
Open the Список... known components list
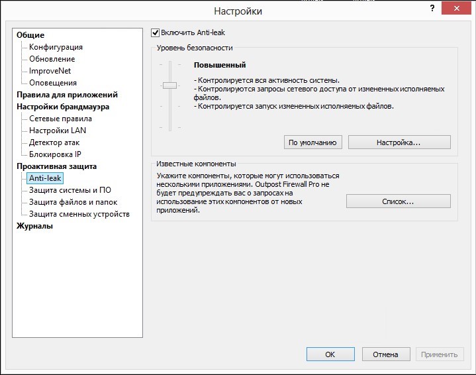click(399, 201)
